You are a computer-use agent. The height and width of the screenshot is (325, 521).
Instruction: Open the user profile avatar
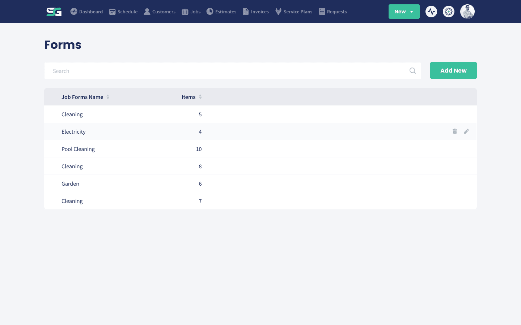467,12
